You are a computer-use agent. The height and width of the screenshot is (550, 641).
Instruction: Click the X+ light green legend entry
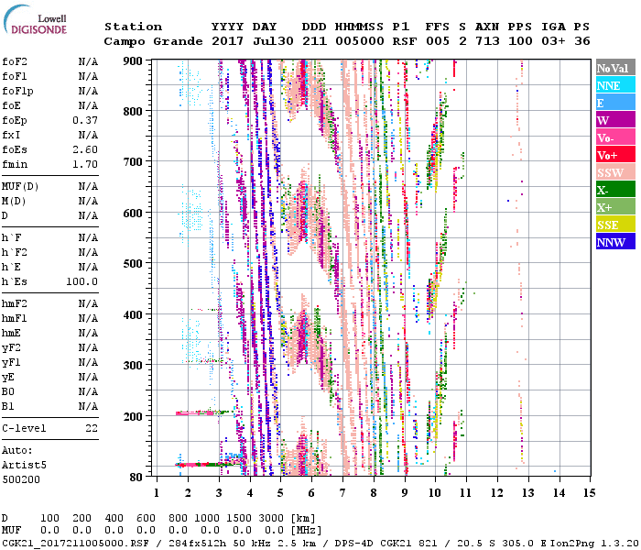[615, 207]
